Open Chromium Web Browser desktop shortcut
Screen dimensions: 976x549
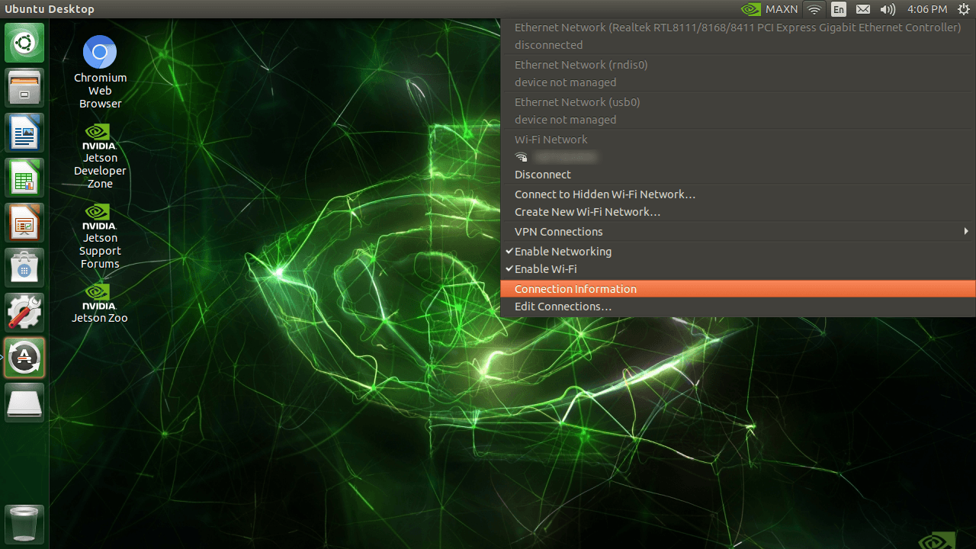(x=100, y=72)
